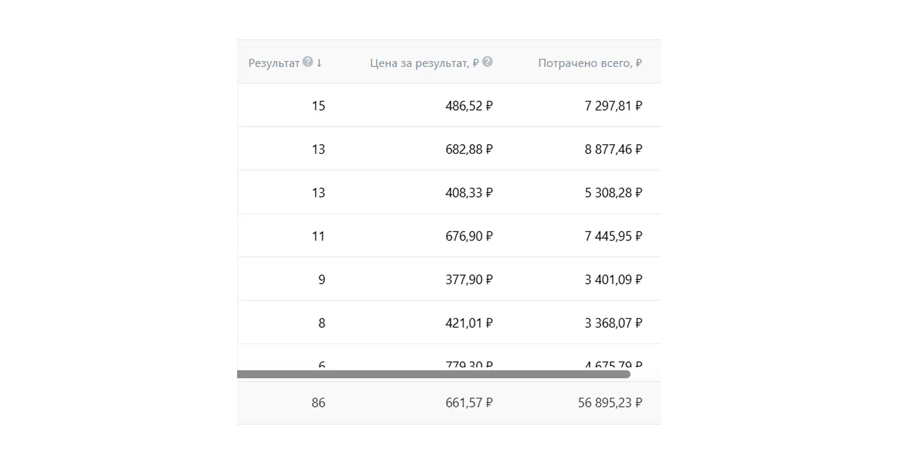
Task: Click the price cell 486,52 ₽
Action: (x=469, y=106)
